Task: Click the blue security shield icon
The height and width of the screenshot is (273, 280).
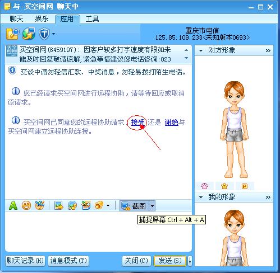Action: pyautogui.click(x=44, y=34)
